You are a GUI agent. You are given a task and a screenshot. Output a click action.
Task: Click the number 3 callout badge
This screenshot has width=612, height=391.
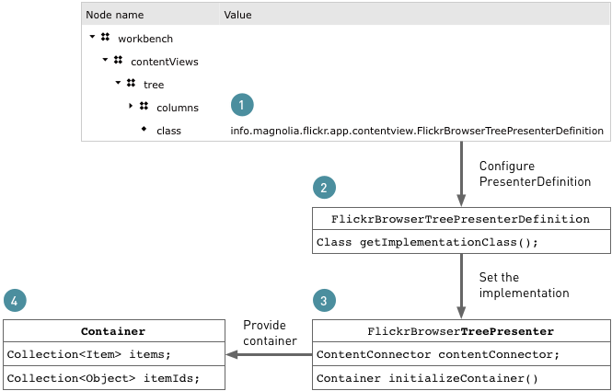(x=324, y=300)
